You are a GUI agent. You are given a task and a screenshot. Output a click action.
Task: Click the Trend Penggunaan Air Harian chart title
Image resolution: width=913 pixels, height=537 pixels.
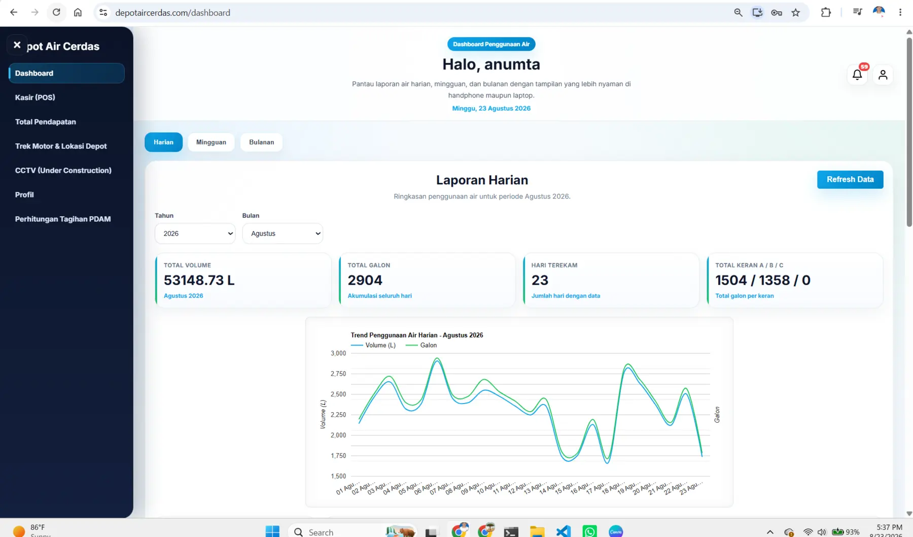417,335
